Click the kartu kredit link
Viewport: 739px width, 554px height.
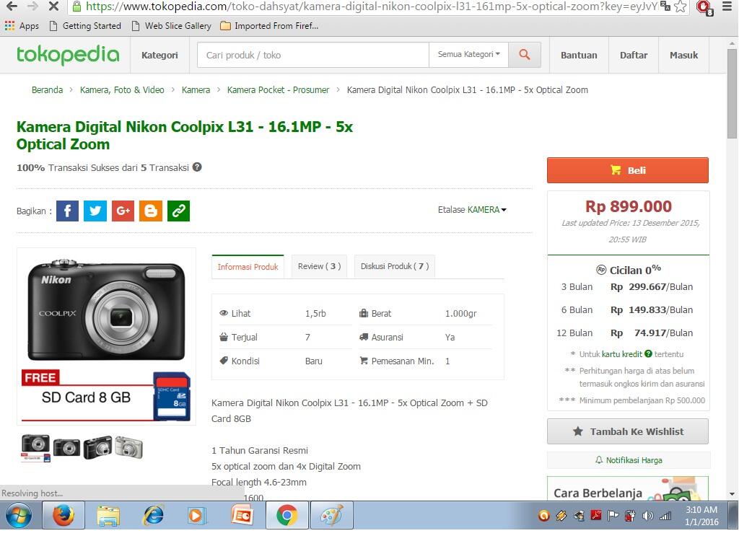click(x=621, y=353)
